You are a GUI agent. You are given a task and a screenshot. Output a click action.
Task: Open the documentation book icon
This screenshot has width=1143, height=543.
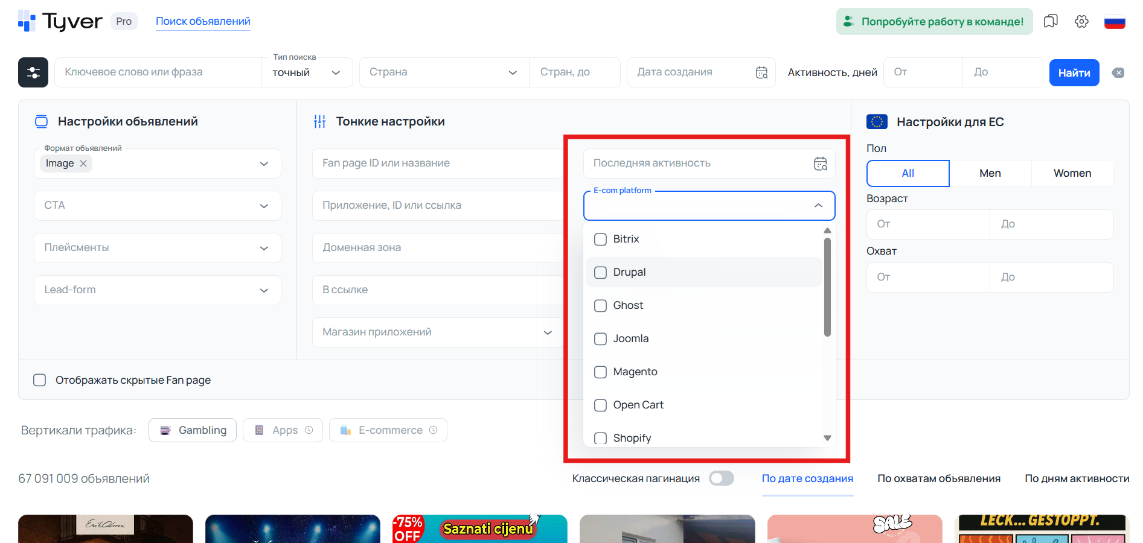[1051, 21]
